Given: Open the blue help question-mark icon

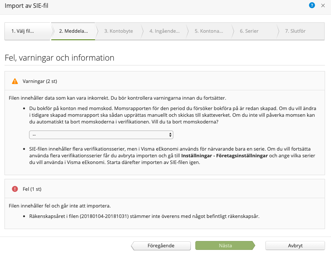Looking at the screenshot, I should (x=312, y=6).
